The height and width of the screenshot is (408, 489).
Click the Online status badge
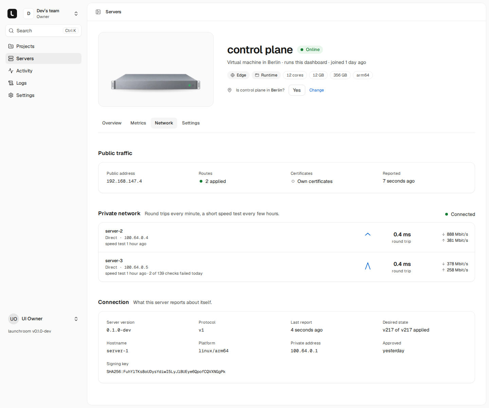[x=310, y=50]
